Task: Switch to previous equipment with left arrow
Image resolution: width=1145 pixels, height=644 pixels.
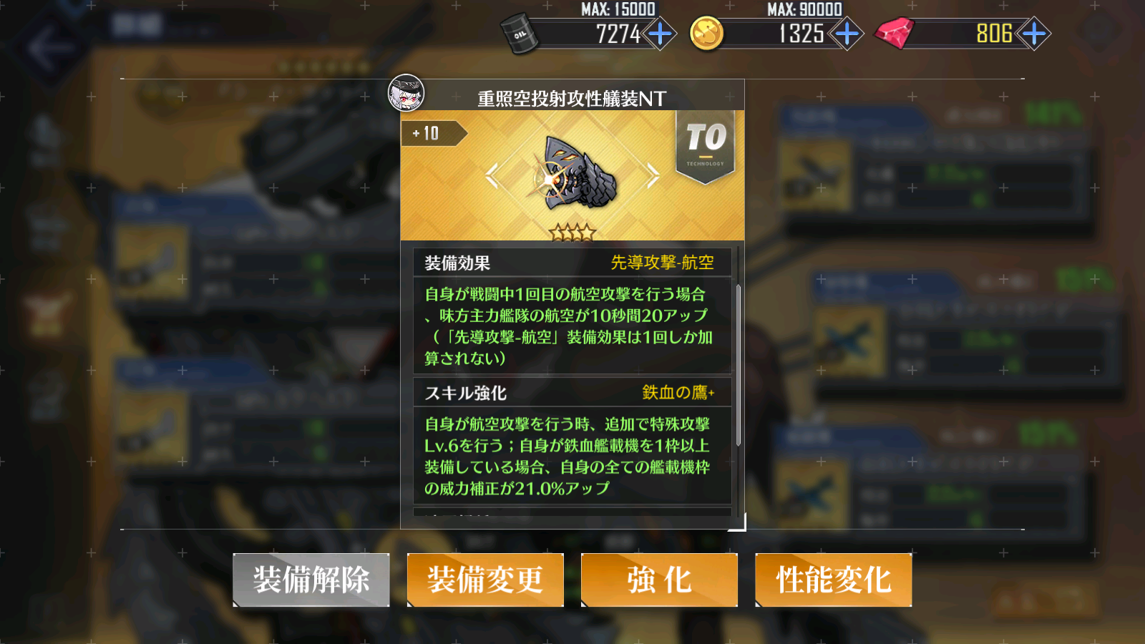Action: pos(492,176)
